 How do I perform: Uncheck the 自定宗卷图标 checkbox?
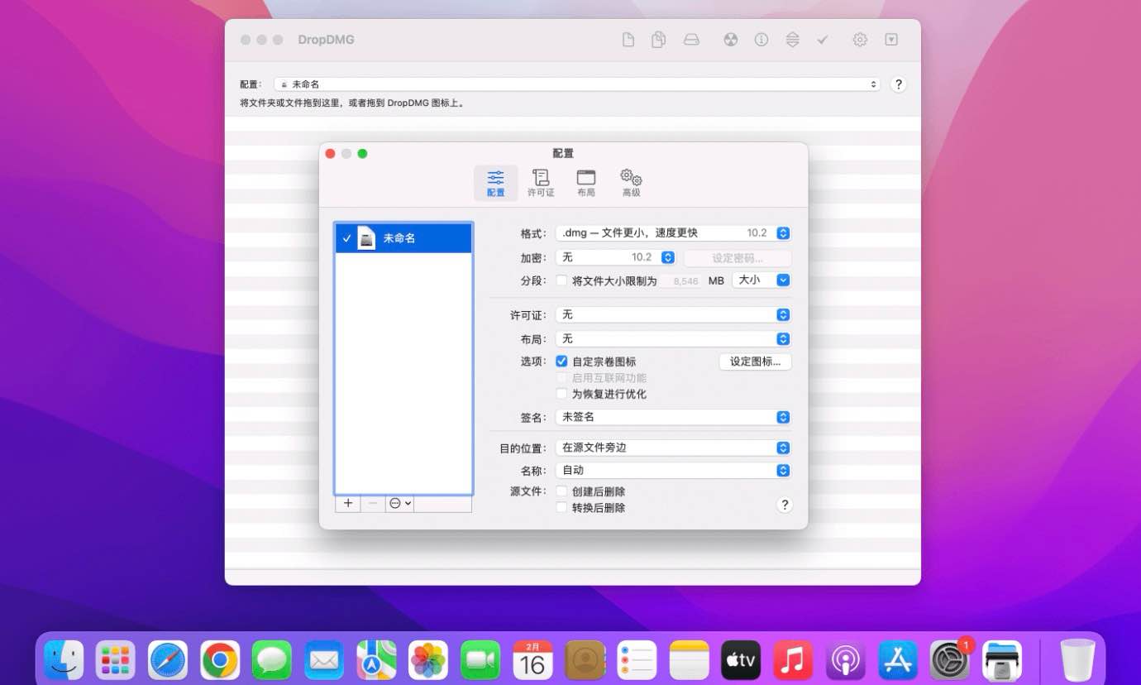point(562,362)
